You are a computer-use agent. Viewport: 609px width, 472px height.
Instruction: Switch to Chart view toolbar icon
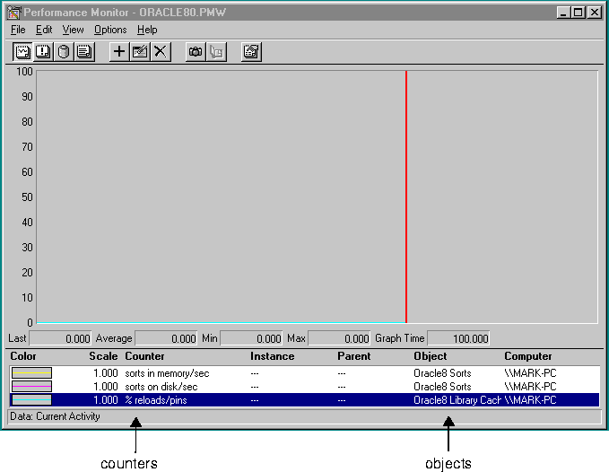click(22, 52)
